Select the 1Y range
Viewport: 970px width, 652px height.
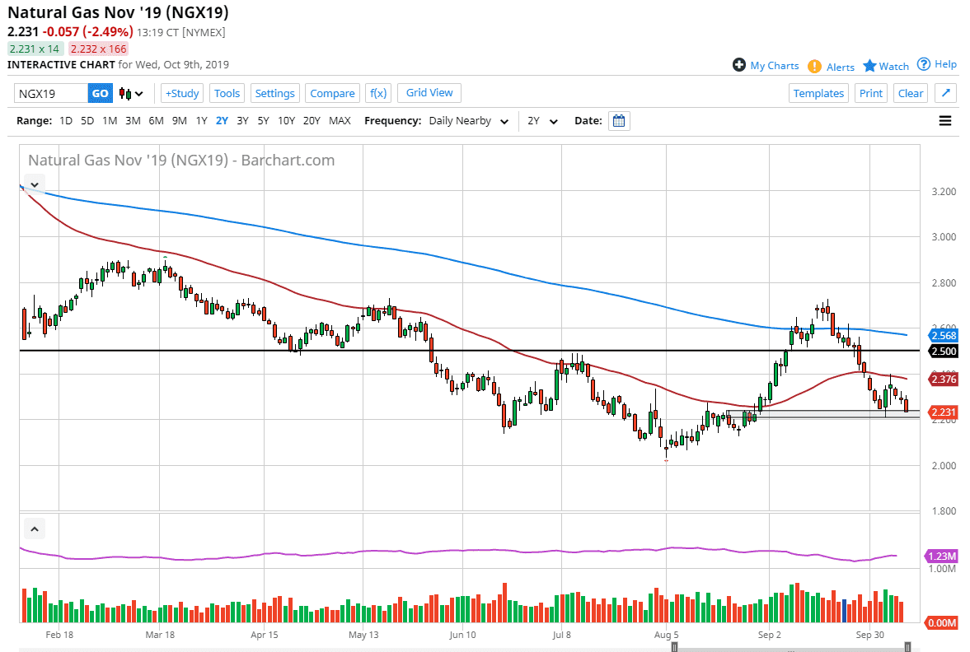[201, 120]
